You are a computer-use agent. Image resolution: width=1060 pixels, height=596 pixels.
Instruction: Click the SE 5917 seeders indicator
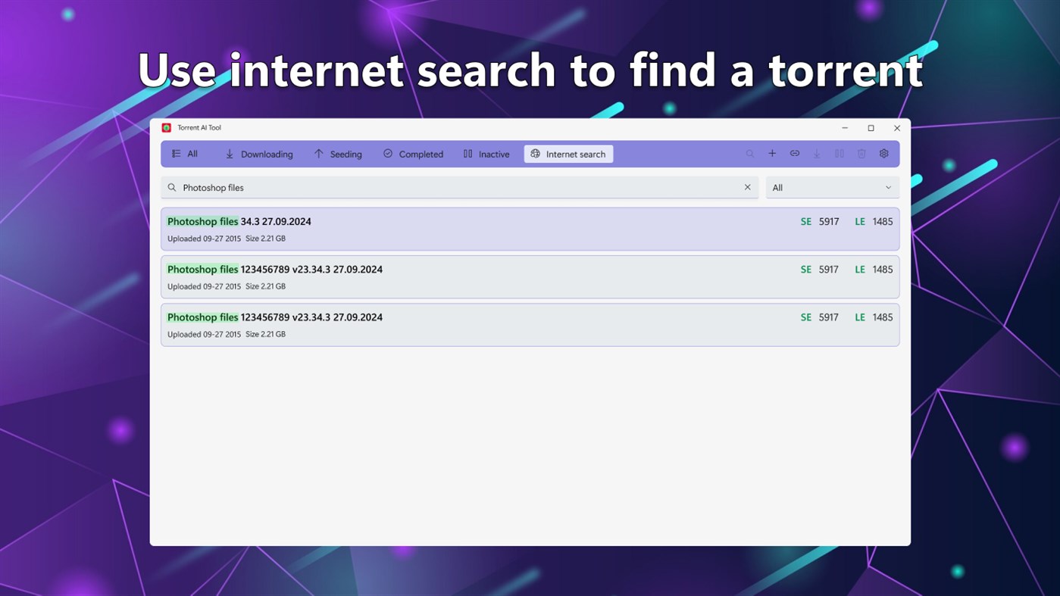pos(820,221)
